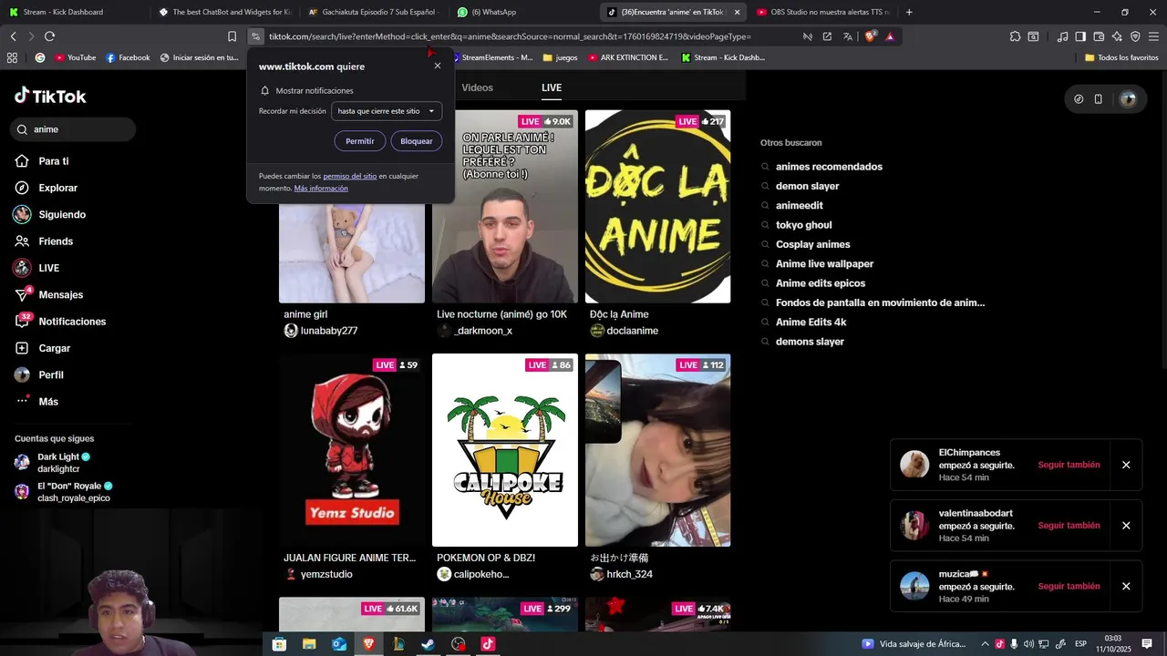Bookmark this page icon
Screen dimensions: 1167x656
click(x=232, y=36)
